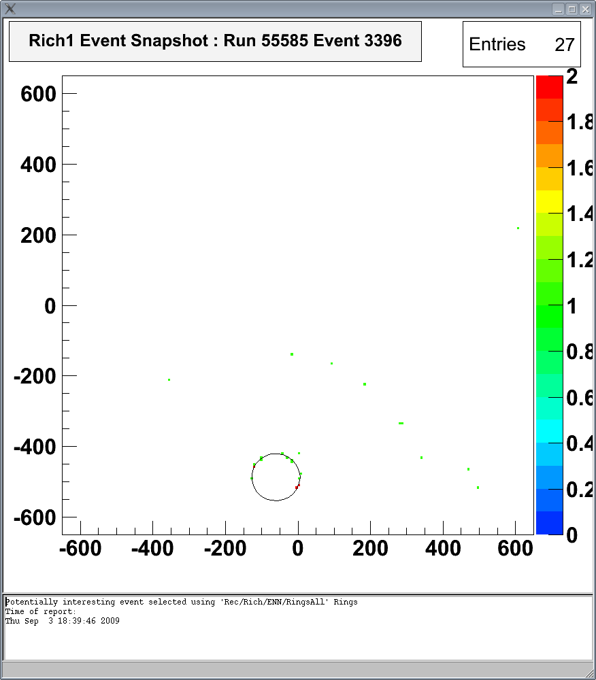Click the Entries 27 statistics box
The height and width of the screenshot is (680, 596).
(521, 45)
